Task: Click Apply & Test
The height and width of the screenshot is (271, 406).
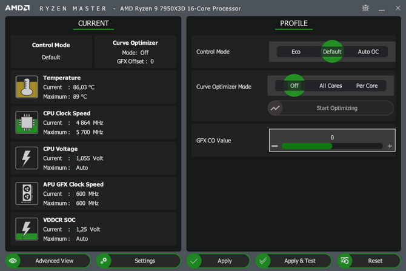Action: 293,261
